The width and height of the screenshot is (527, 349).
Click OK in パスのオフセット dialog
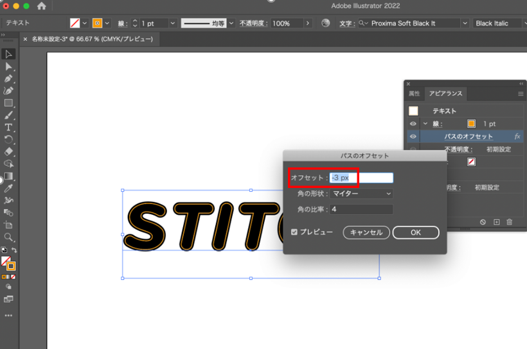pyautogui.click(x=416, y=232)
